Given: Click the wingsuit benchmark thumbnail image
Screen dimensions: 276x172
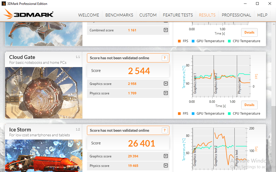Looking at the screenshot, I should 44,34.
